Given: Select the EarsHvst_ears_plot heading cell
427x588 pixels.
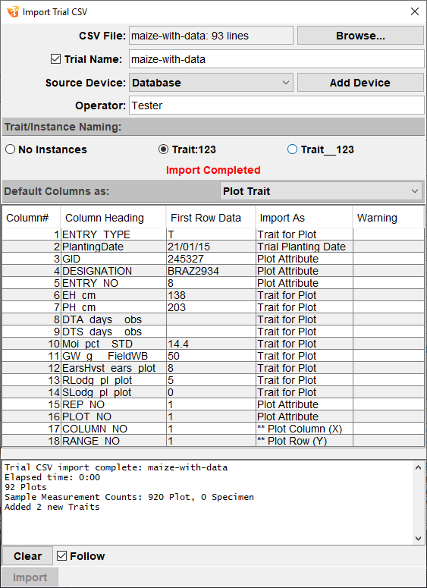Looking at the screenshot, I should pyautogui.click(x=114, y=368).
